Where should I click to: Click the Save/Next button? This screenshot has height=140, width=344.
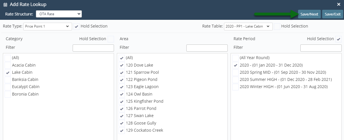309,14
